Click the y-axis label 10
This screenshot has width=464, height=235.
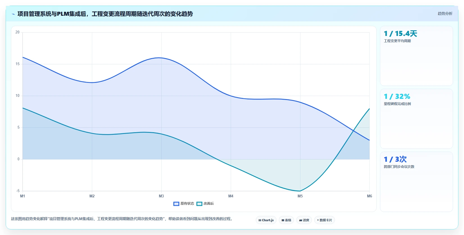pyautogui.click(x=17, y=96)
